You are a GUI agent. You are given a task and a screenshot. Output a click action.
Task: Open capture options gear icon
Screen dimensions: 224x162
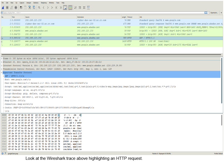click(16, 8)
